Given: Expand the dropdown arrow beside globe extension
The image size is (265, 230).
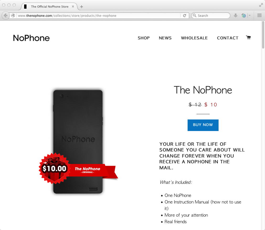Looking at the screenshot, I should click(x=250, y=15).
